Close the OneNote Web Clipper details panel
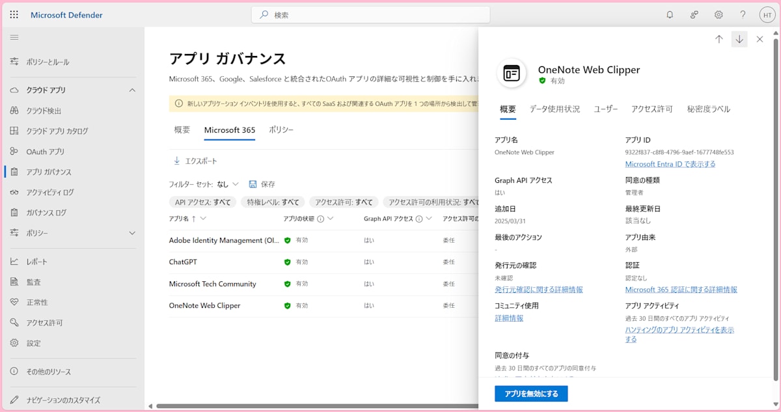Viewport: 781px width, 412px height. [760, 39]
